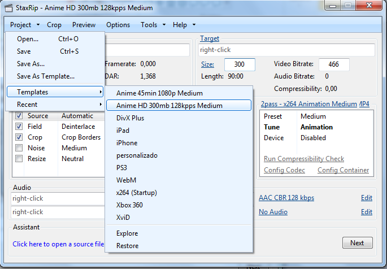
Task: Select Save As... menu entry
Action: coord(55,64)
